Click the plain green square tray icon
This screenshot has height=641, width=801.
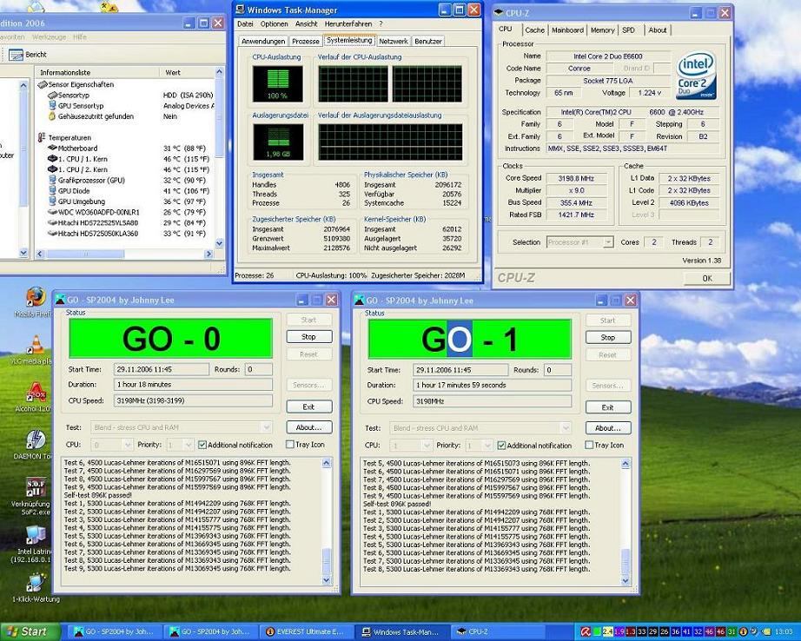pyautogui.click(x=597, y=631)
